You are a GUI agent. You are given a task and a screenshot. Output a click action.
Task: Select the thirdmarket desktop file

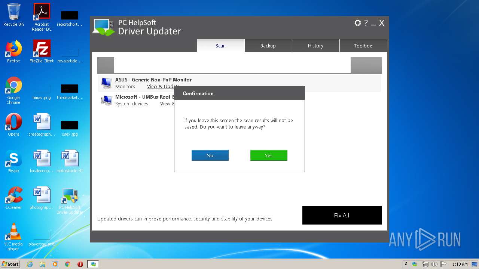click(x=70, y=92)
